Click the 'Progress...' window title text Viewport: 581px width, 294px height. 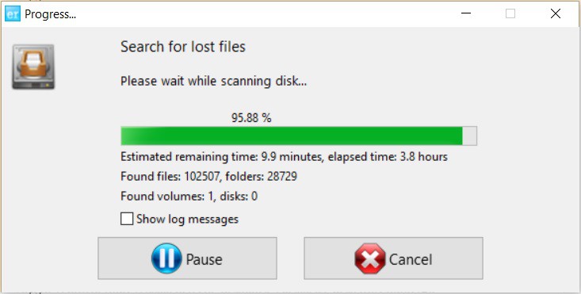point(50,14)
